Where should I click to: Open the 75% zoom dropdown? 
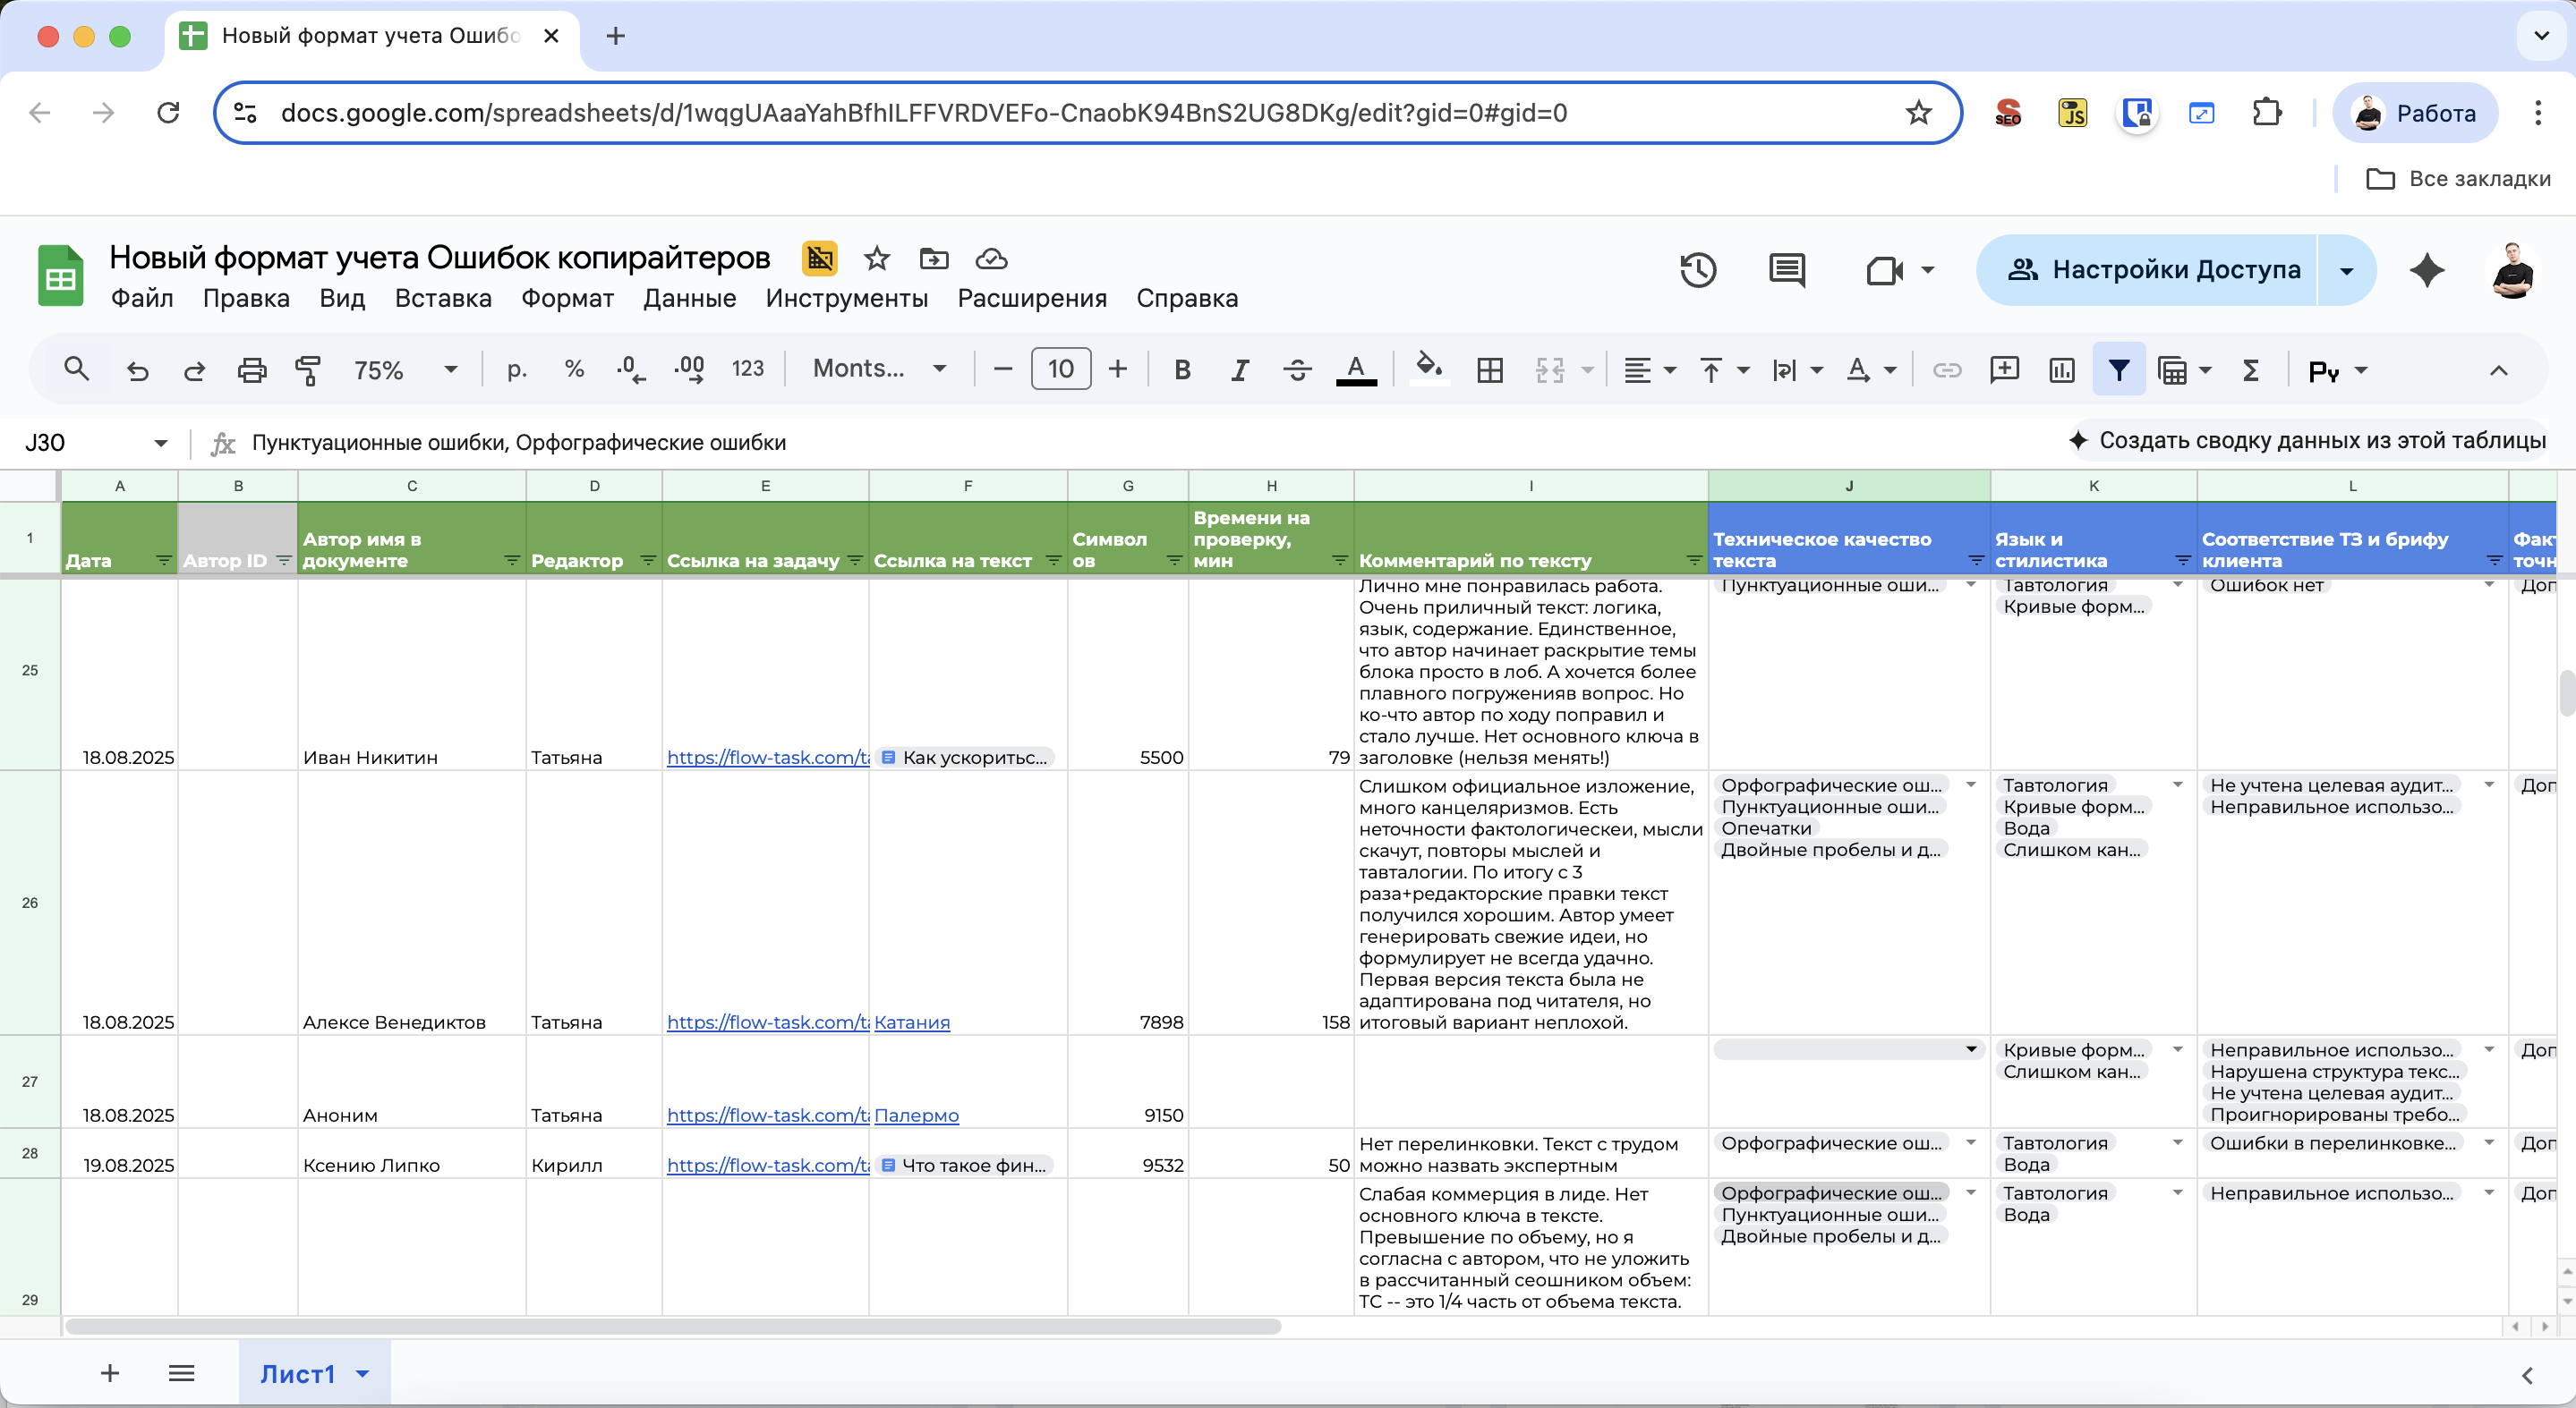coord(405,369)
